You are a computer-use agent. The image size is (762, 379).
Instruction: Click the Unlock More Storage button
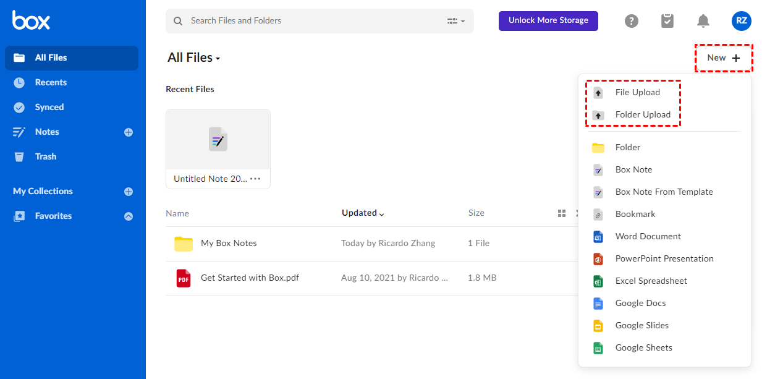[548, 20]
